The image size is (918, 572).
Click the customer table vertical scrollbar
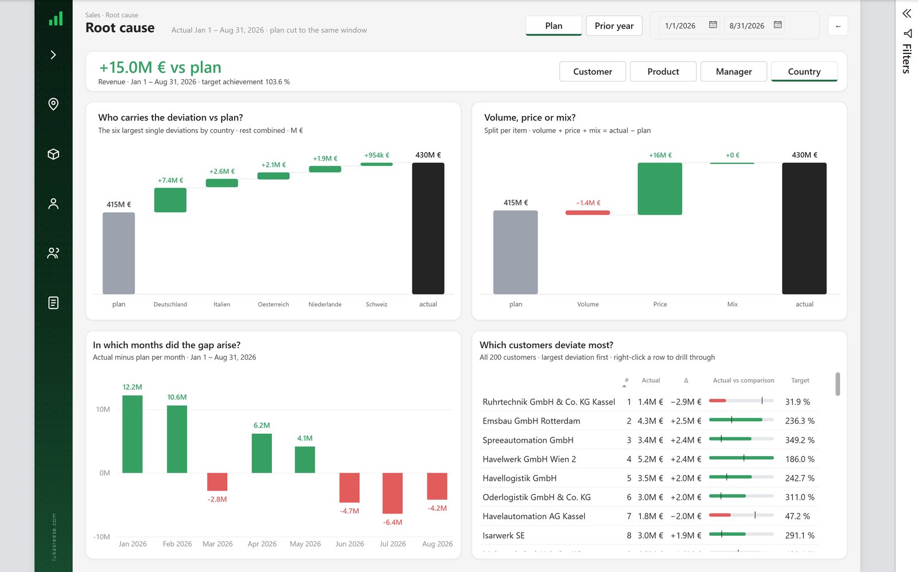coord(838,384)
